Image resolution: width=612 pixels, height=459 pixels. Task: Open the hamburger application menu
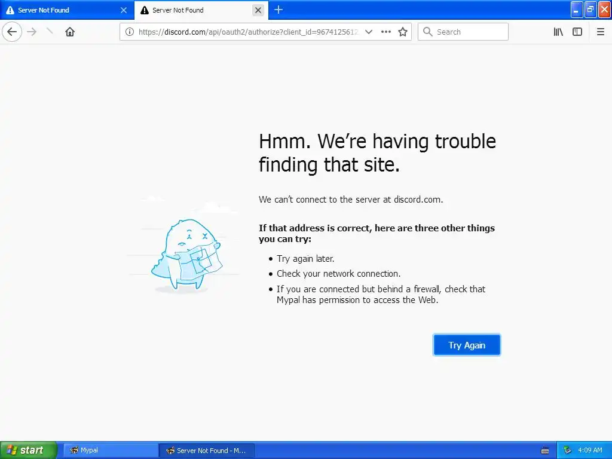click(600, 32)
